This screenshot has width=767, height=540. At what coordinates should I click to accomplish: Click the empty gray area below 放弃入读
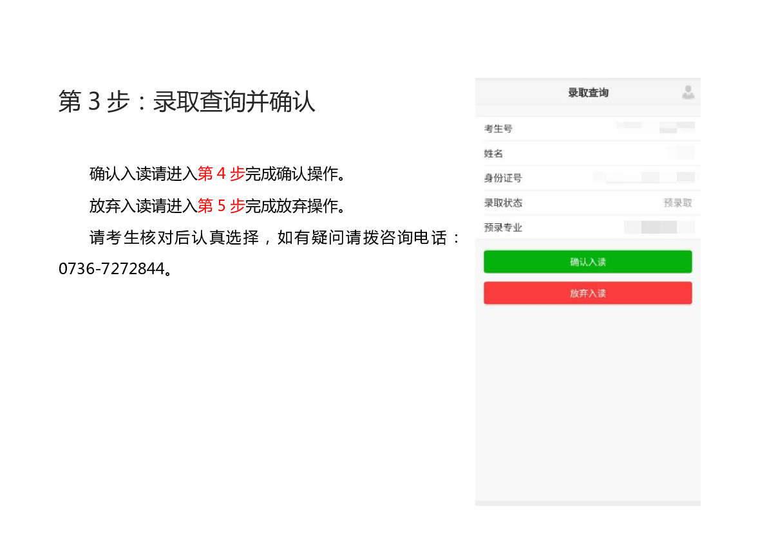tap(587, 399)
